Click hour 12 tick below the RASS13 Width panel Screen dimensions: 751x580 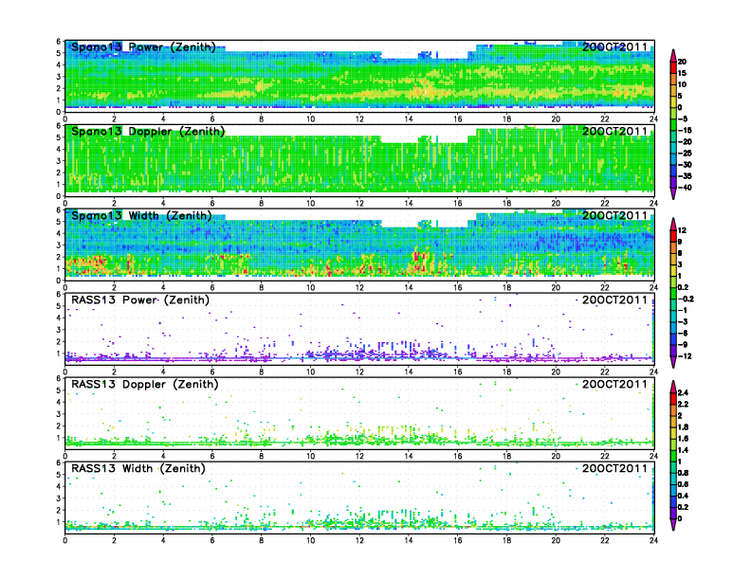point(359,540)
